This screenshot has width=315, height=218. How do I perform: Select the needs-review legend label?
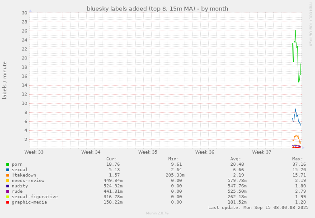(x=28, y=181)
